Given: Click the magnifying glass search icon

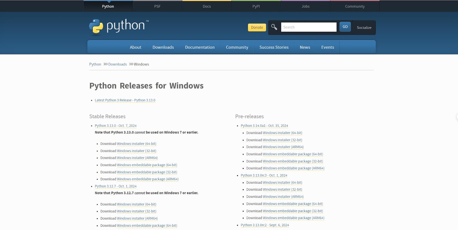Looking at the screenshot, I should [x=274, y=27].
